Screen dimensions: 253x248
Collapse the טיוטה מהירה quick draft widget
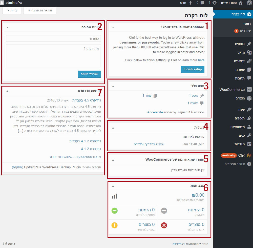click(7, 28)
